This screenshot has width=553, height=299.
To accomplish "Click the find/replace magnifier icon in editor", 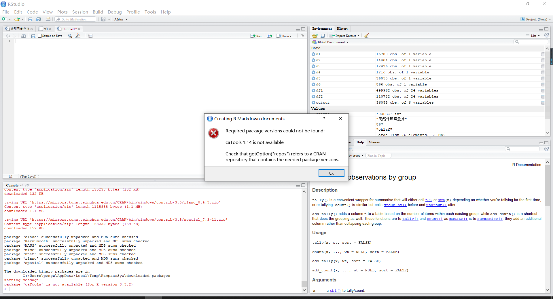I will pyautogui.click(x=70, y=36).
